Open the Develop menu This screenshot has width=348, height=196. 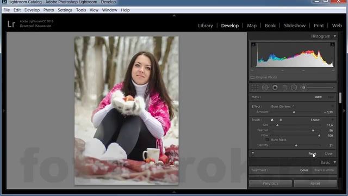tap(32, 10)
